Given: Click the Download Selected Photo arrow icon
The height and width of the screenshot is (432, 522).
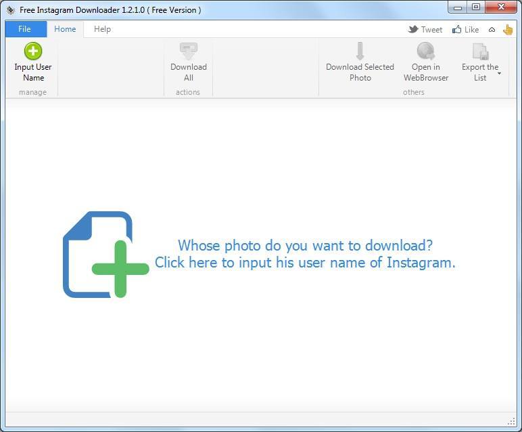Looking at the screenshot, I should (360, 51).
